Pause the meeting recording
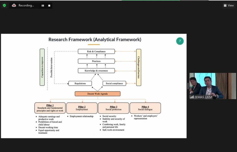Image resolution: width=237 pixels, height=152 pixels. tap(43, 5)
